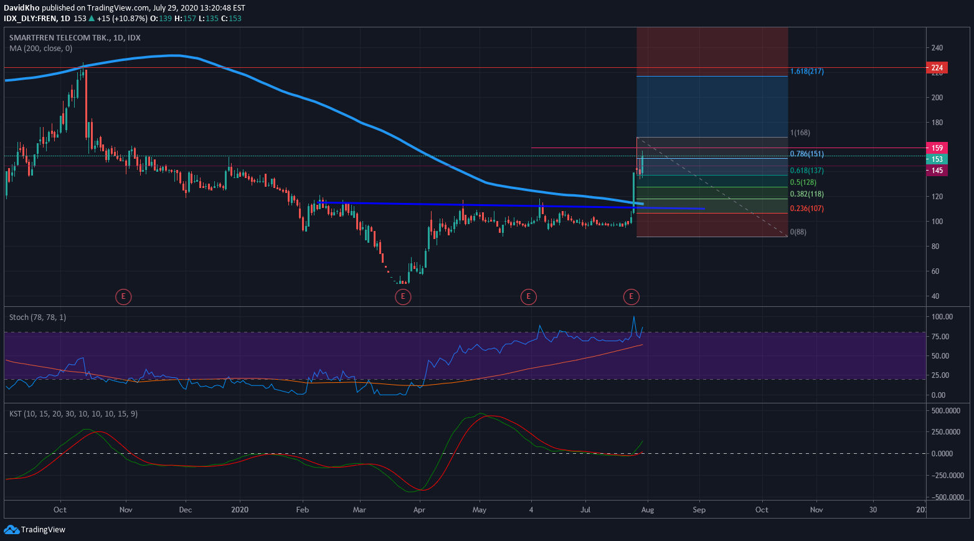The width and height of the screenshot is (974, 541).
Task: Click the 60 price axis value
Action: [x=935, y=271]
